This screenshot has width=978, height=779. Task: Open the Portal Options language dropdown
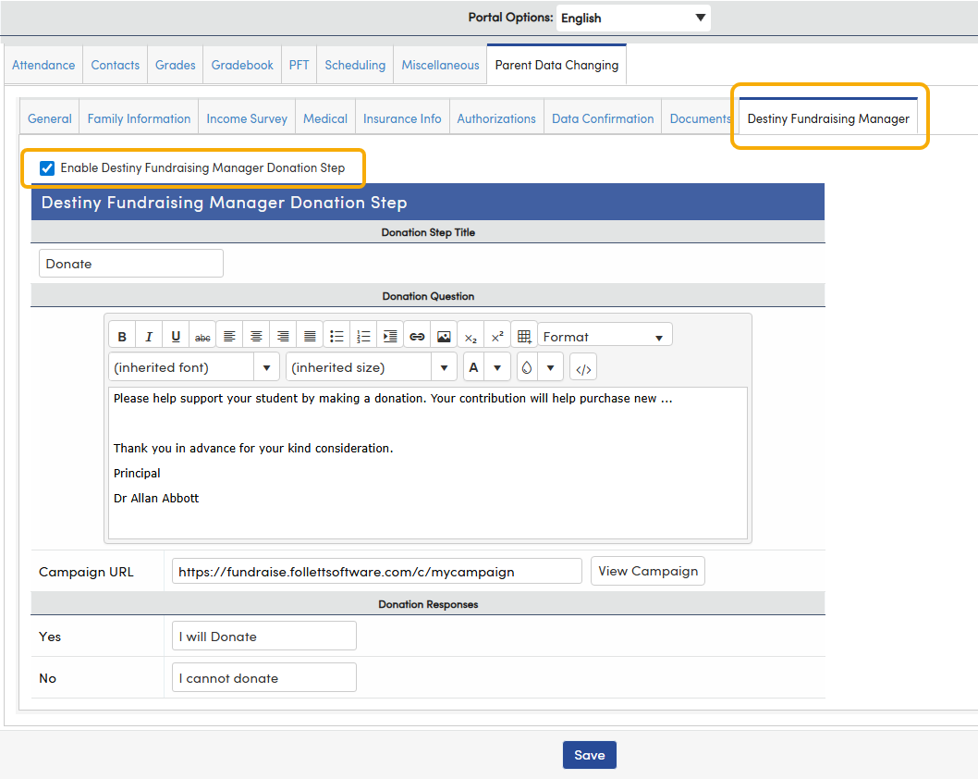tap(634, 19)
